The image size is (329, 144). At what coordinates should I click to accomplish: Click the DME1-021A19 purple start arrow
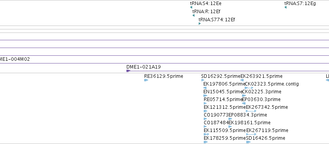[128, 71]
